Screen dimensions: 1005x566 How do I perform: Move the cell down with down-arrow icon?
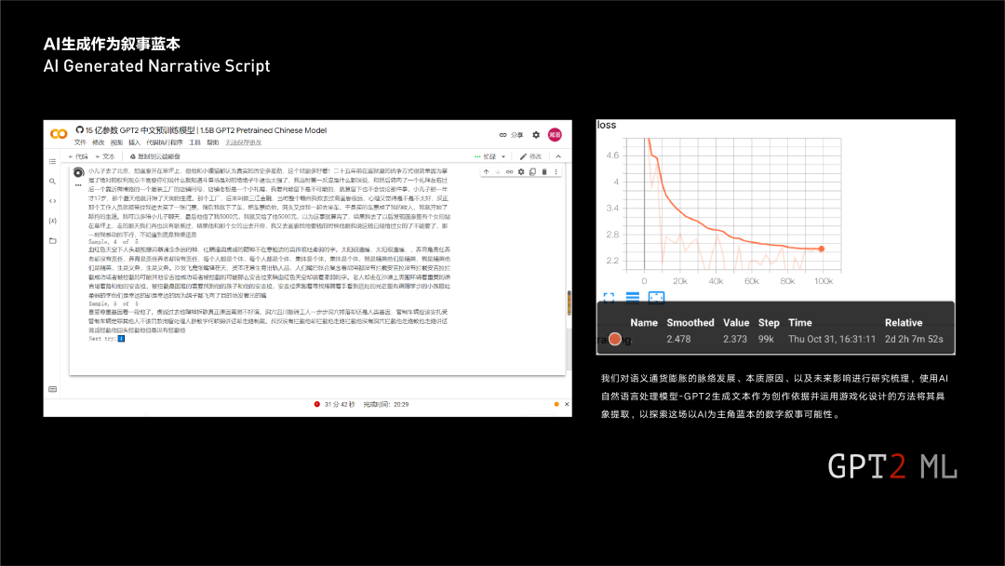(x=497, y=172)
